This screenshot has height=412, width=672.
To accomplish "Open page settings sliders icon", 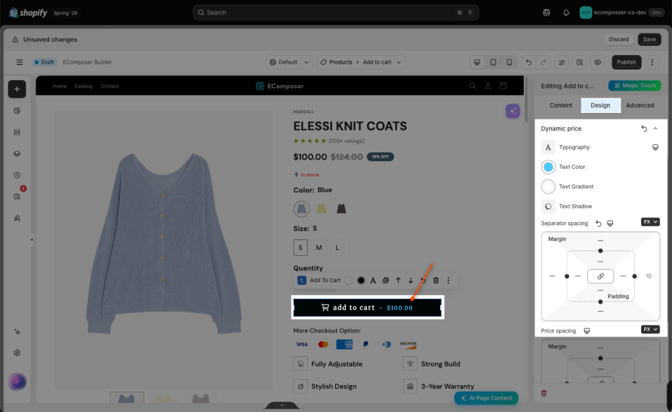I will (562, 62).
